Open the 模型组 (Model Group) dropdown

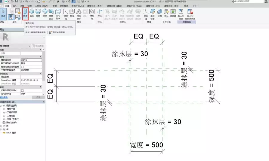(x=92, y=14)
